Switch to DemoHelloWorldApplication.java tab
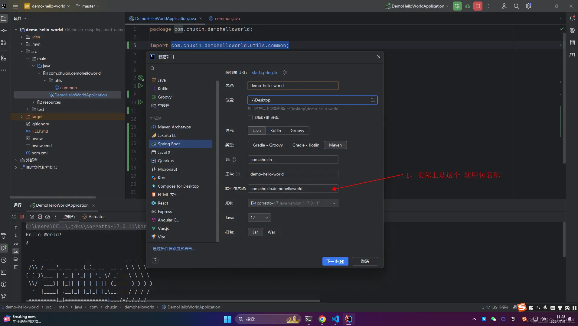 tap(165, 18)
